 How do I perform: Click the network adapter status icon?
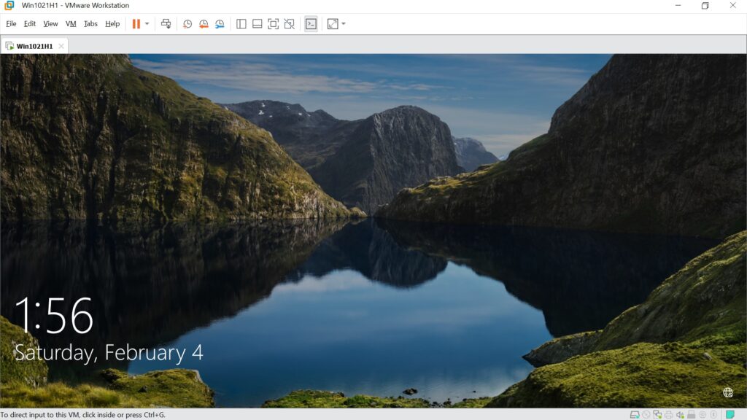tap(657, 414)
